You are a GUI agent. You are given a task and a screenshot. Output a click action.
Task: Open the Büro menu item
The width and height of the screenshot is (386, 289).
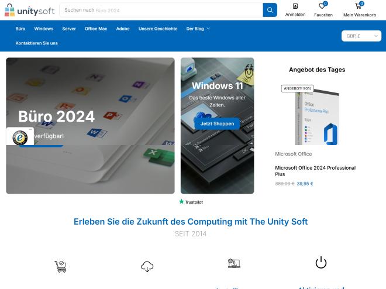coord(20,29)
